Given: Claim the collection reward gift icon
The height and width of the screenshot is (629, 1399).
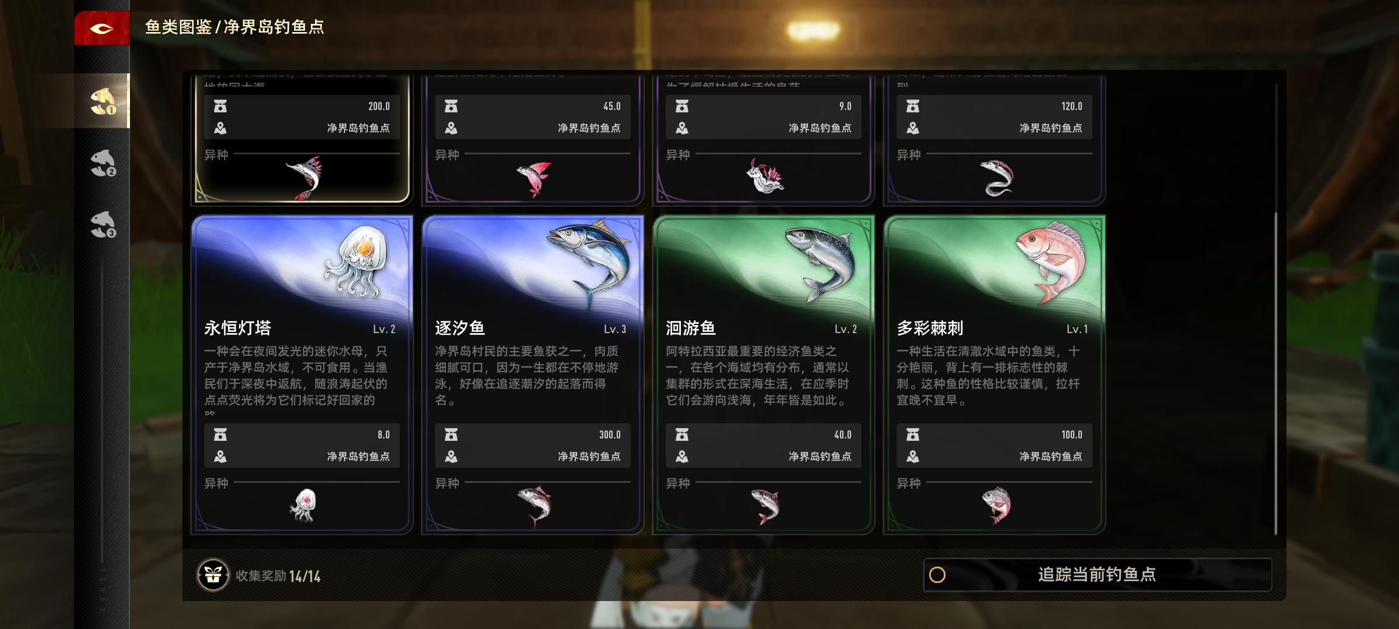Looking at the screenshot, I should [213, 575].
